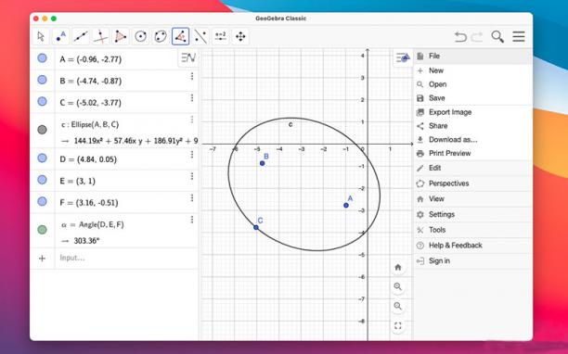Click the plus icon beside Input
The width and height of the screenshot is (568, 354).
pos(42,259)
